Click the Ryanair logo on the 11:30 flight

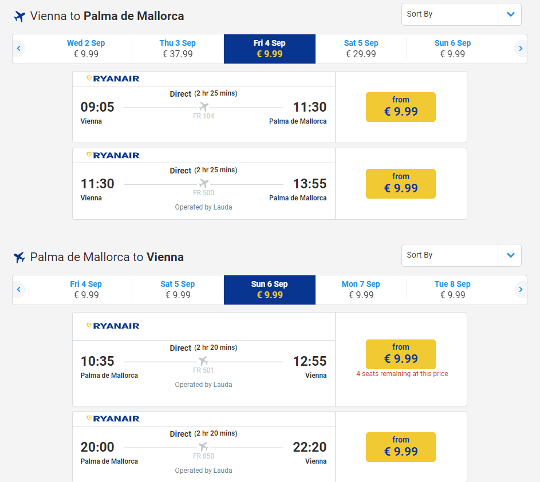112,155
